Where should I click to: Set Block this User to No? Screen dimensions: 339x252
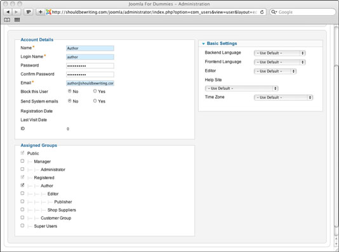pos(70,91)
